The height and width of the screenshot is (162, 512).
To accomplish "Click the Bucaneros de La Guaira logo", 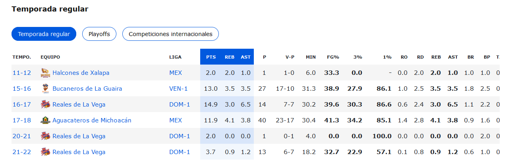I will 45,89.
